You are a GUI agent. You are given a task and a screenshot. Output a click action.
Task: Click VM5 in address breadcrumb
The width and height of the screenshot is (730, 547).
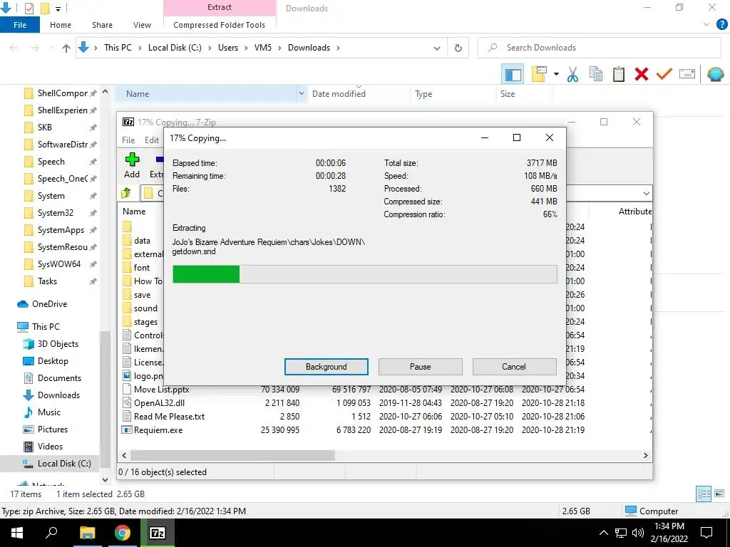pos(262,48)
